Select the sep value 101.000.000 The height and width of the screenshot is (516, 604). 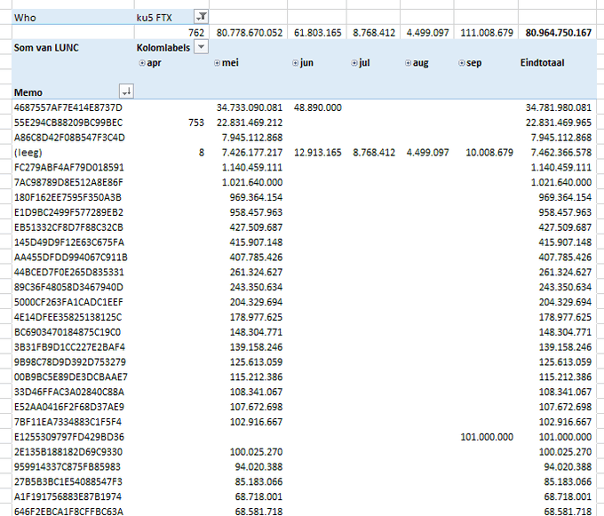click(487, 437)
